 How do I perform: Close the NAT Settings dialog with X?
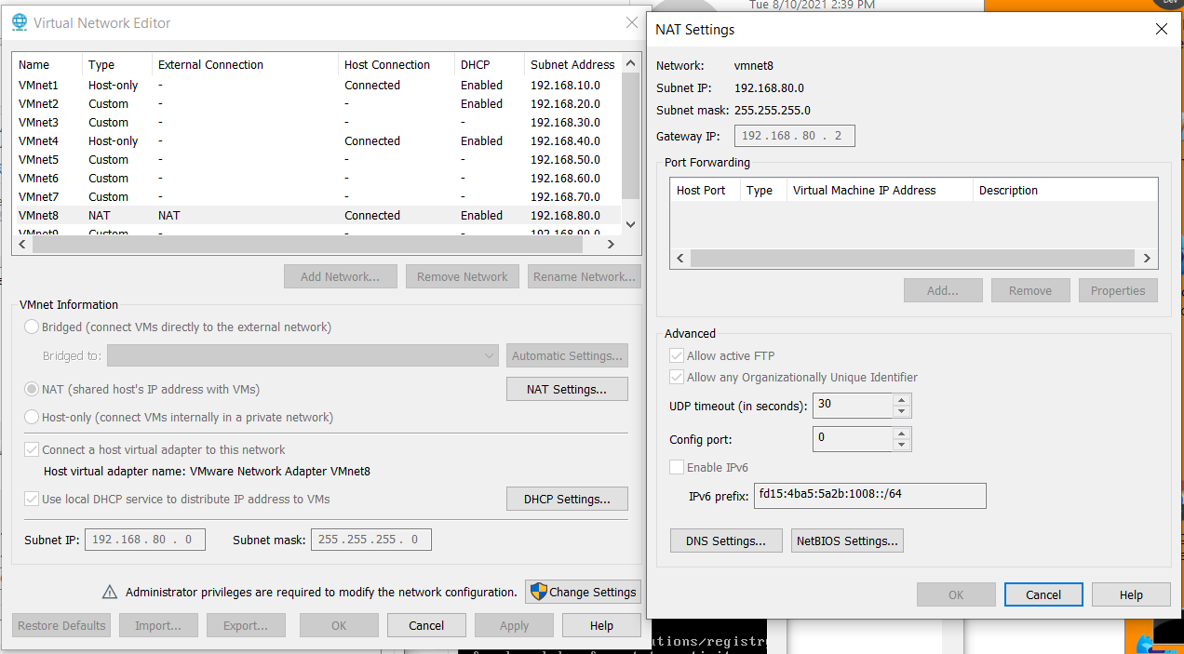pos(1161,29)
